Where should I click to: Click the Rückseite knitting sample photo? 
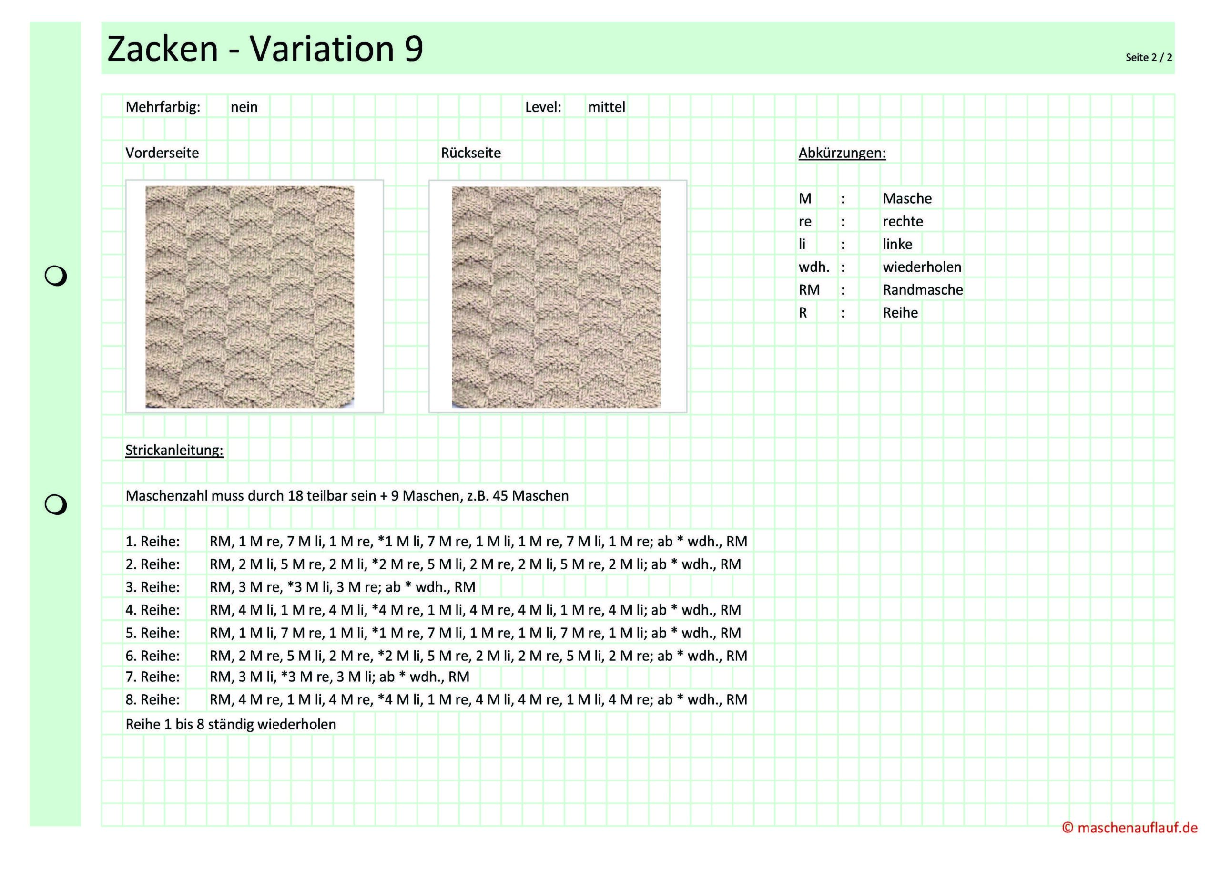(556, 297)
